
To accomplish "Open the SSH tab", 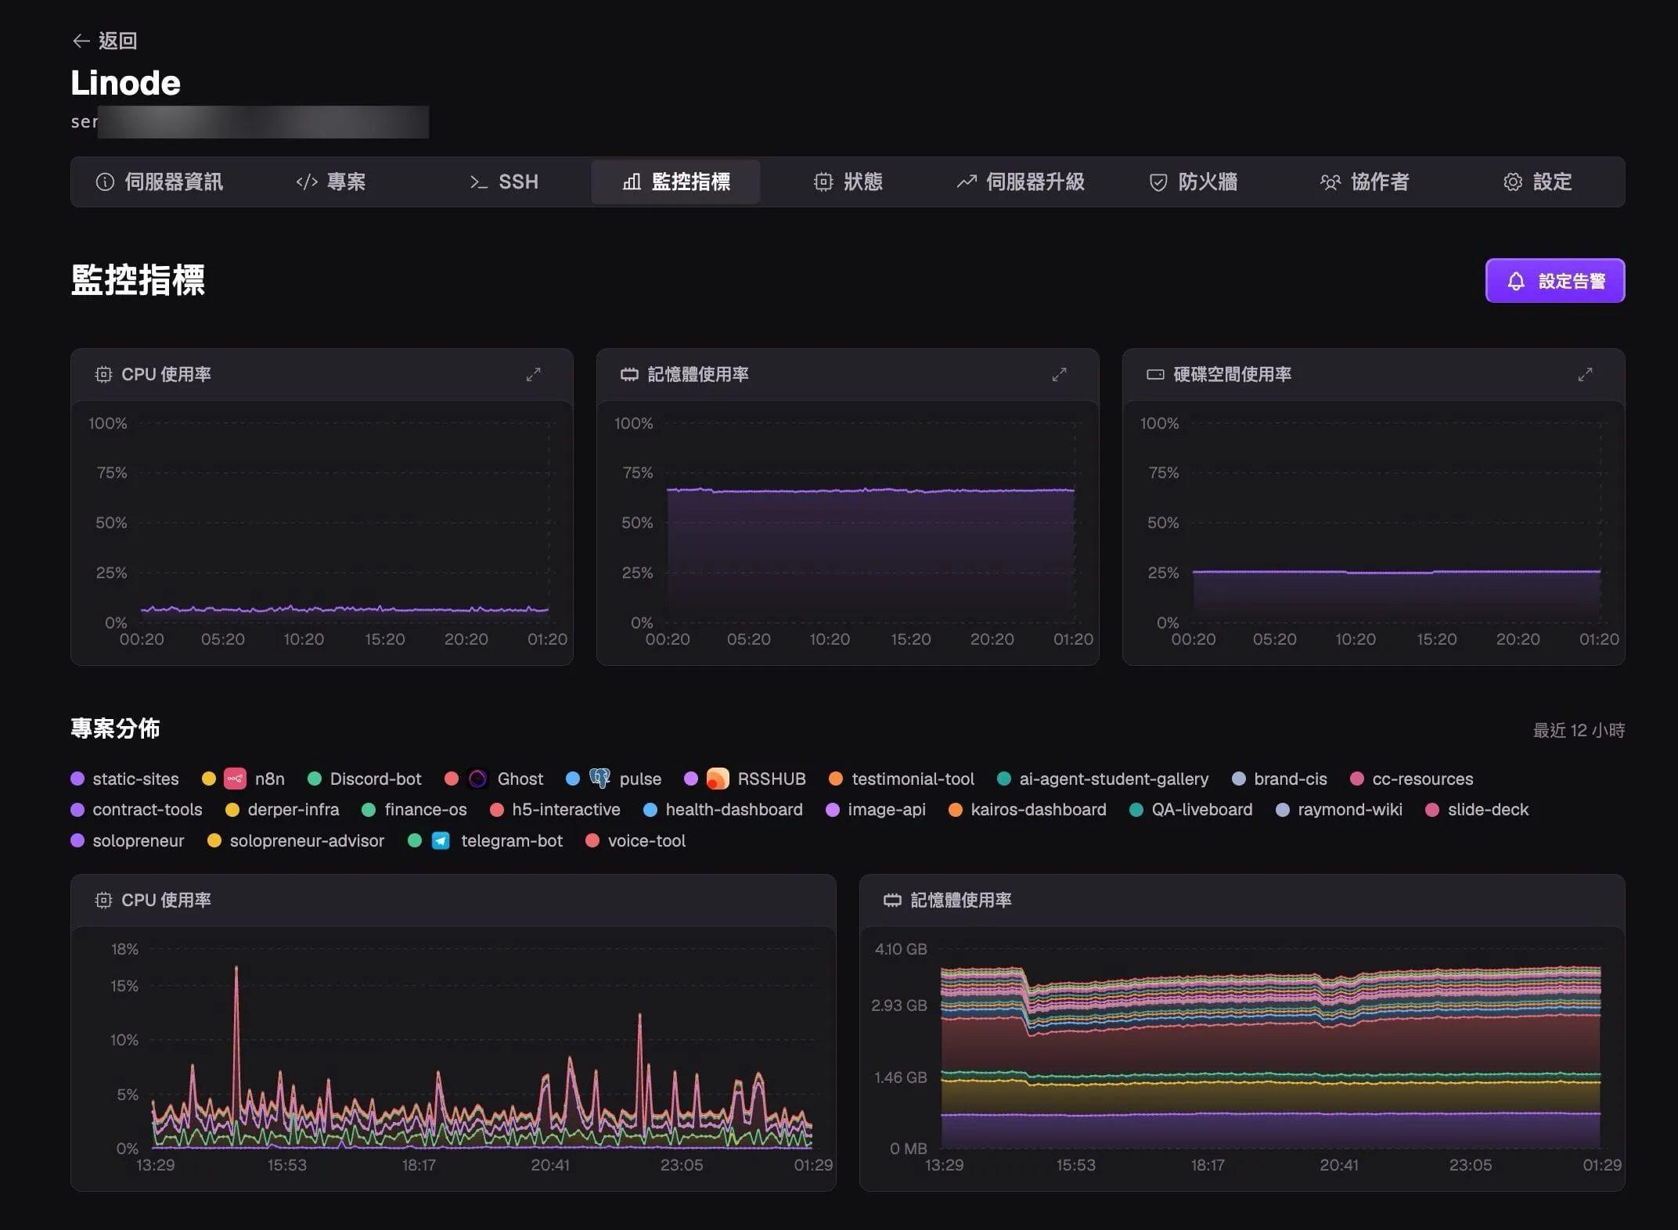I will (503, 182).
